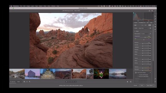Open the Open Object dropdown arrow
The image size is (166, 93).
click(154, 86)
